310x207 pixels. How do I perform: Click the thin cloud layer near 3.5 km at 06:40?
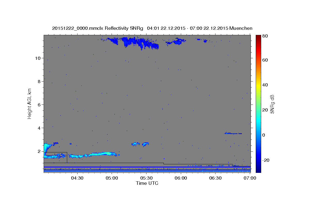[233, 133]
